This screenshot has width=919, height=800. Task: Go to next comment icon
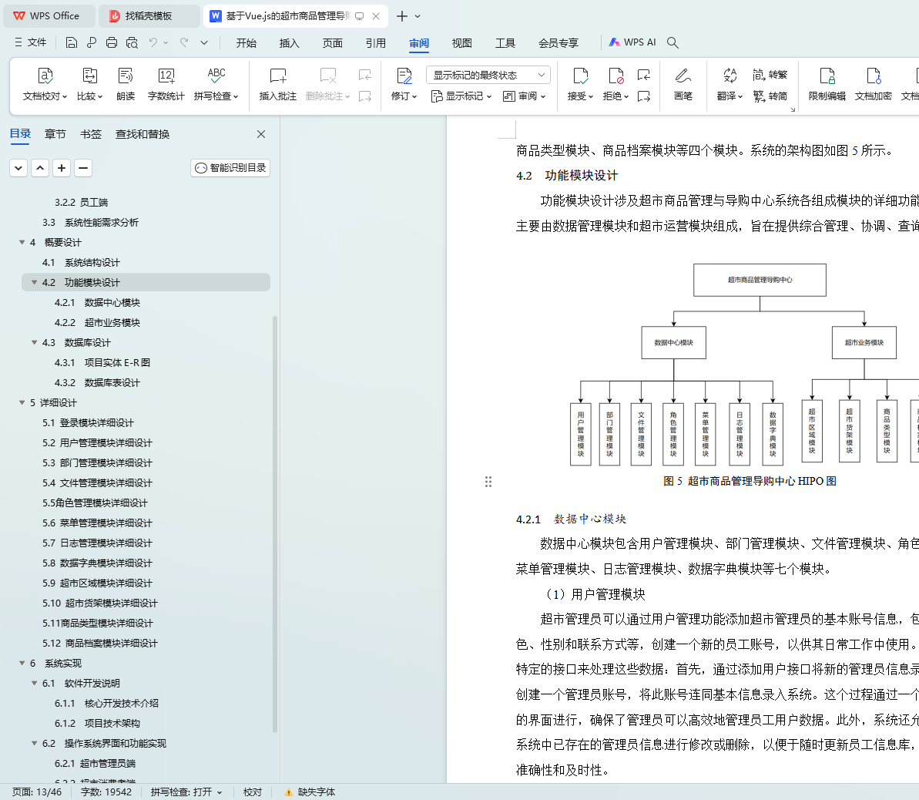(x=364, y=96)
